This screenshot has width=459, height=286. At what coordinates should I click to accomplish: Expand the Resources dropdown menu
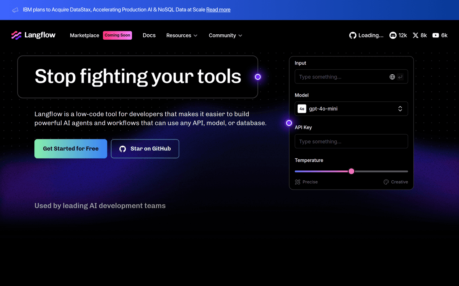coord(182,35)
